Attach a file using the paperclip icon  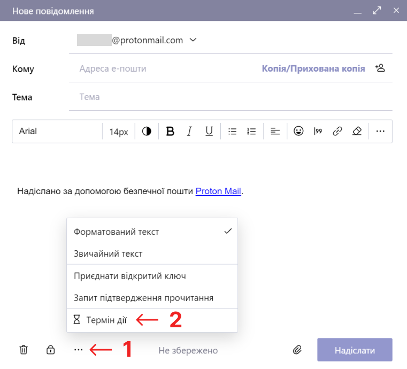coord(297,350)
